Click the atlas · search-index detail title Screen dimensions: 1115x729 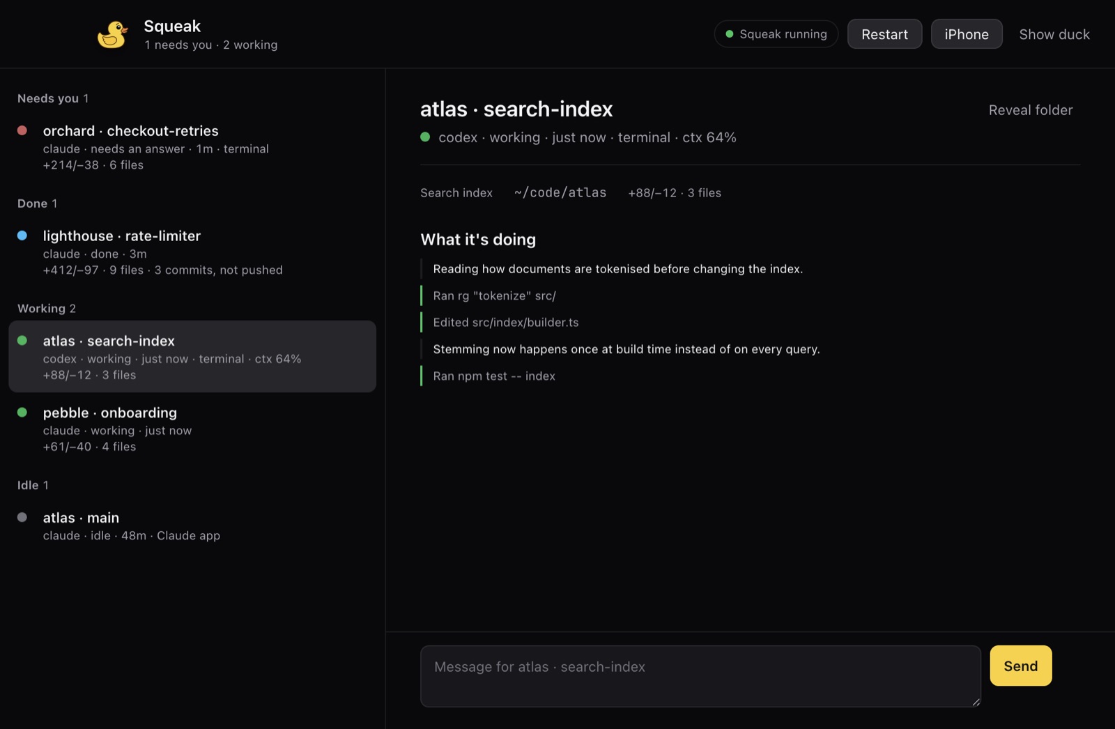point(516,109)
